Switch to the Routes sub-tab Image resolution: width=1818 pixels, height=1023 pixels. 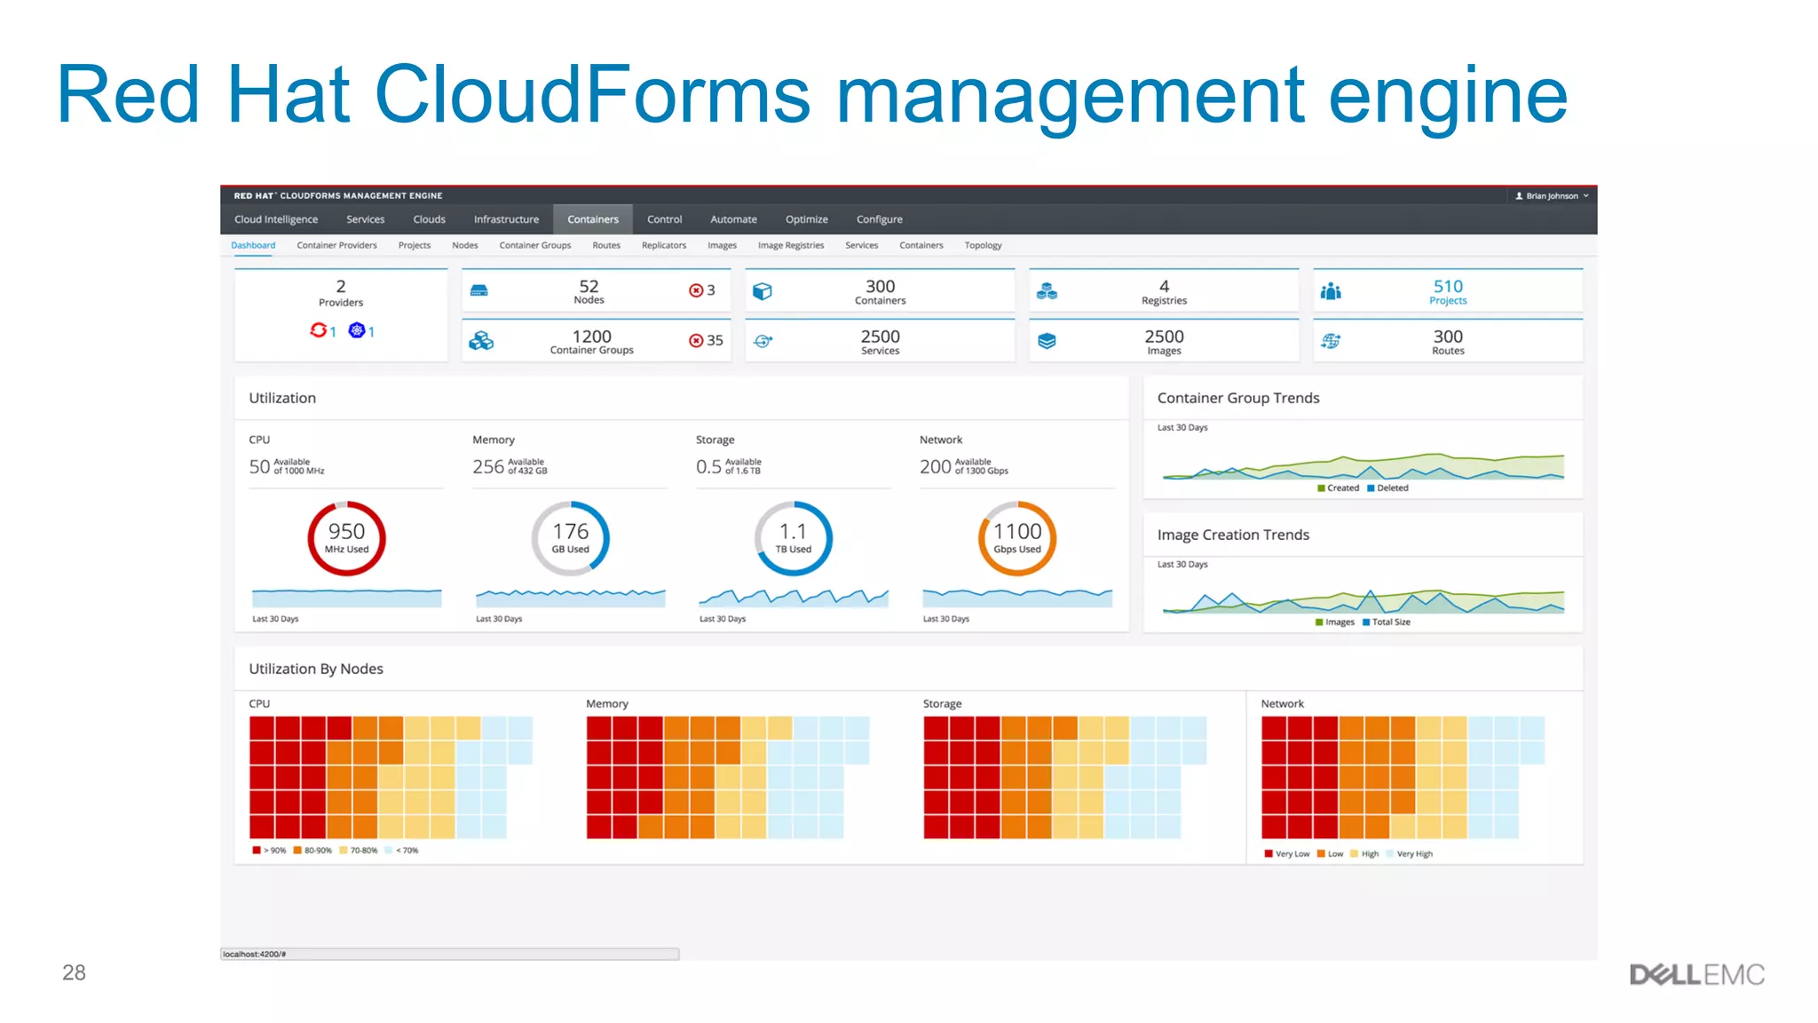point(606,246)
